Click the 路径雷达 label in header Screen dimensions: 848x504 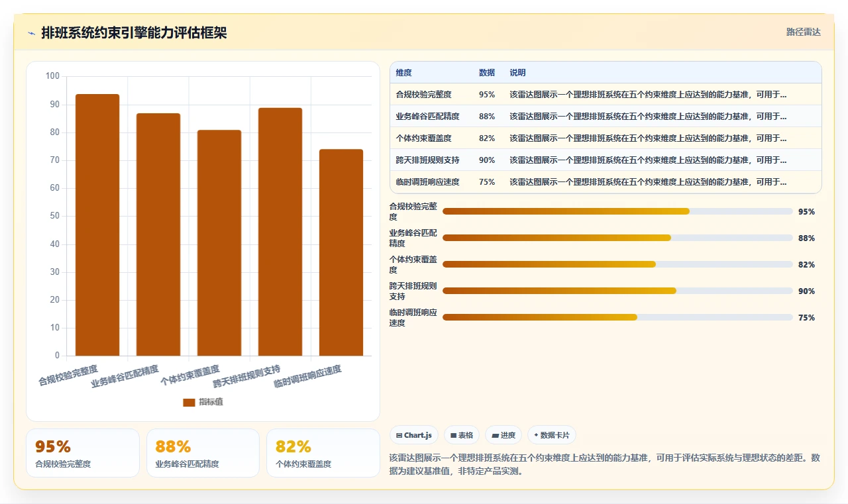pyautogui.click(x=803, y=32)
